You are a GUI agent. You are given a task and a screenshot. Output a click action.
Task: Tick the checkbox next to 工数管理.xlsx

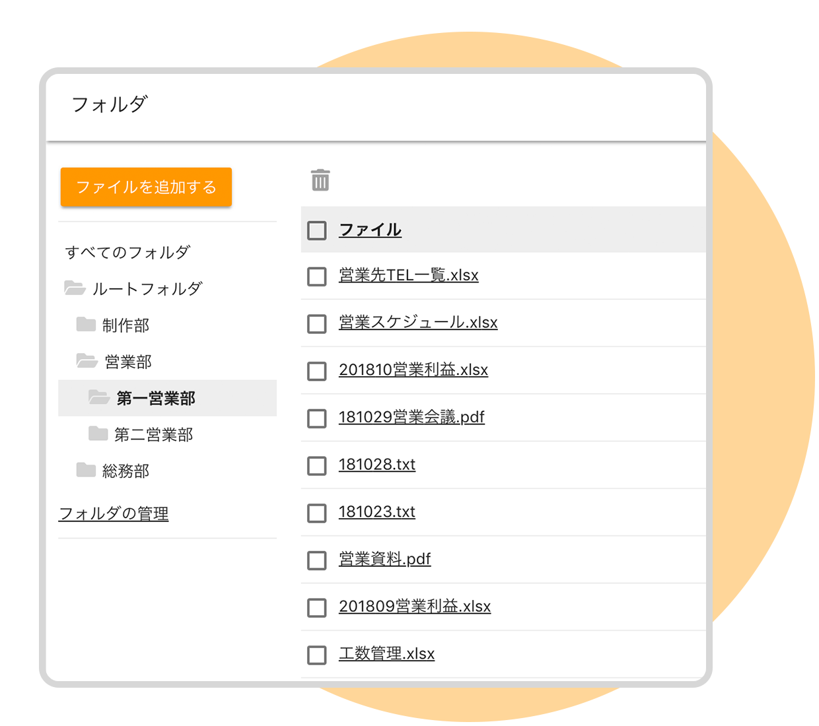click(317, 655)
